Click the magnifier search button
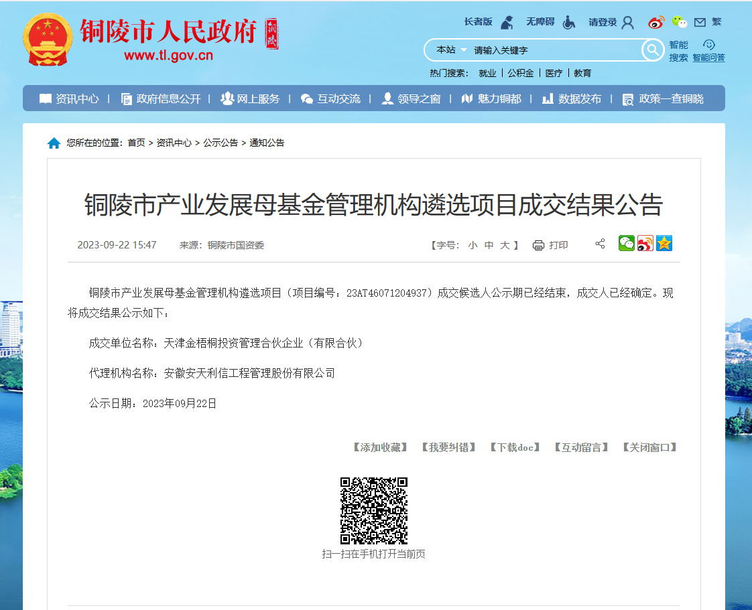 click(x=652, y=50)
